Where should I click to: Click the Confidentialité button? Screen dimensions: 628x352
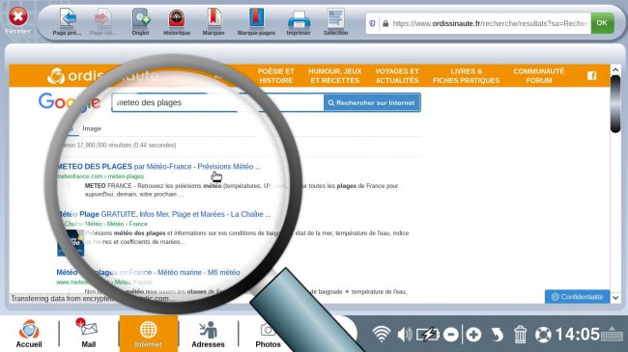coord(577,297)
